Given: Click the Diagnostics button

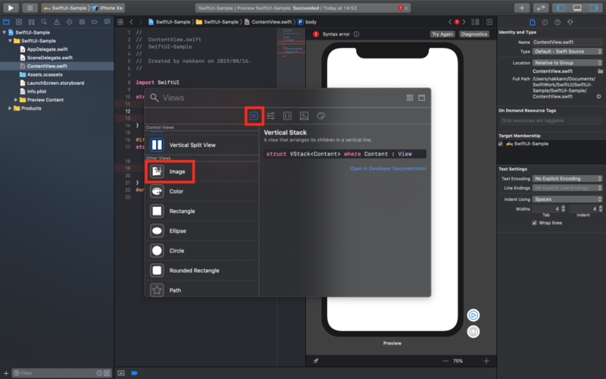Looking at the screenshot, I should (x=474, y=34).
